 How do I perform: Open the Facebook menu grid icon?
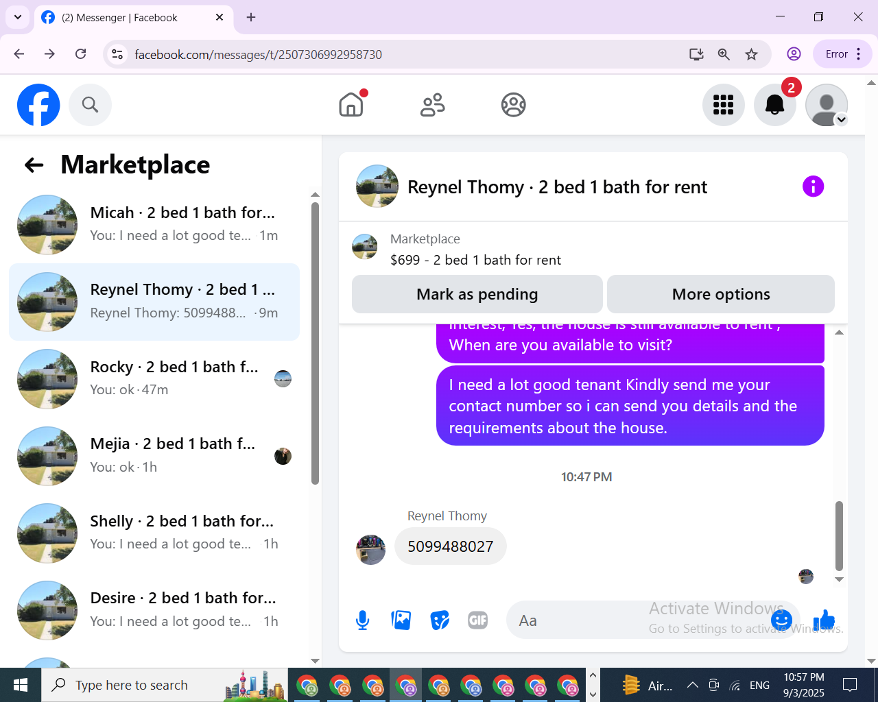(724, 105)
